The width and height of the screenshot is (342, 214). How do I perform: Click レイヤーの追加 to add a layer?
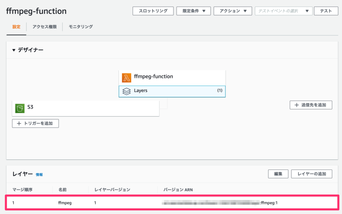[311, 174]
